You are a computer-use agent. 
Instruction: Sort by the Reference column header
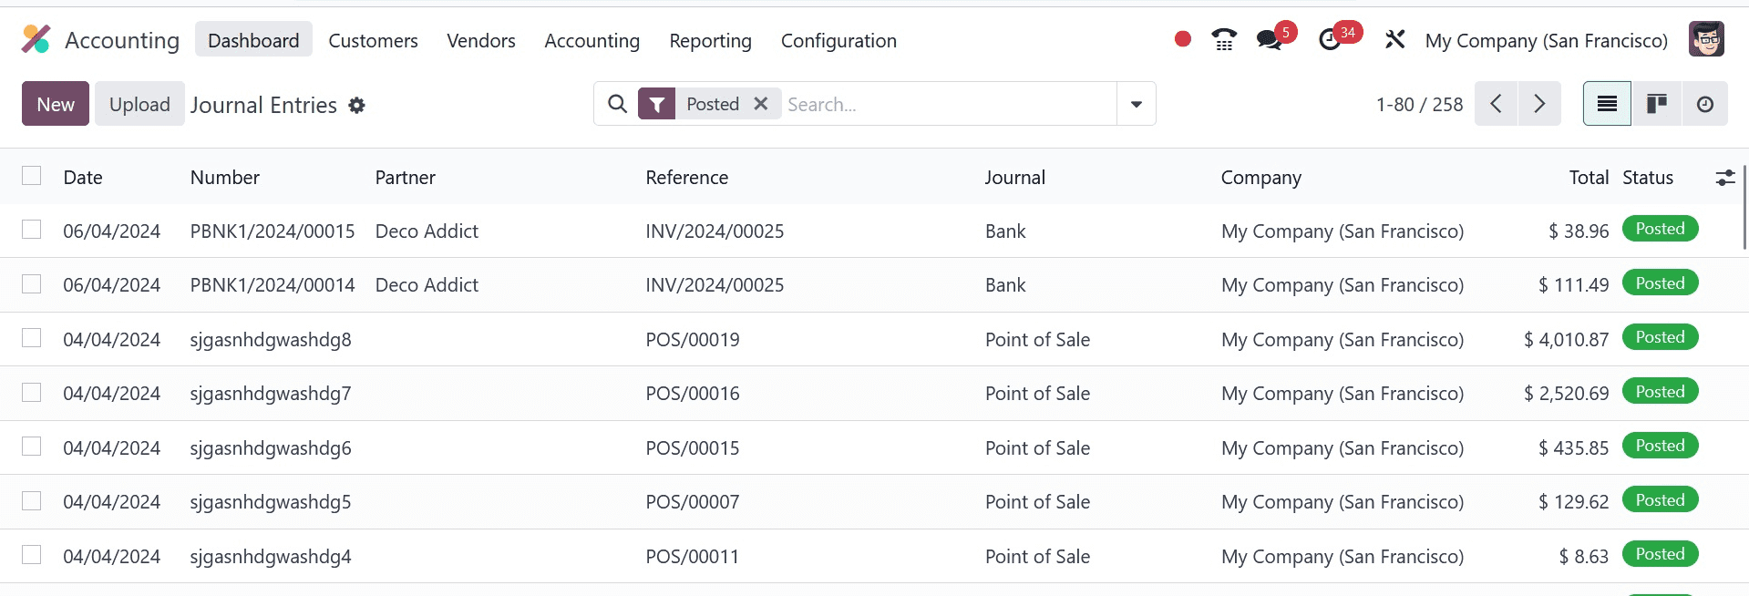pyautogui.click(x=687, y=178)
